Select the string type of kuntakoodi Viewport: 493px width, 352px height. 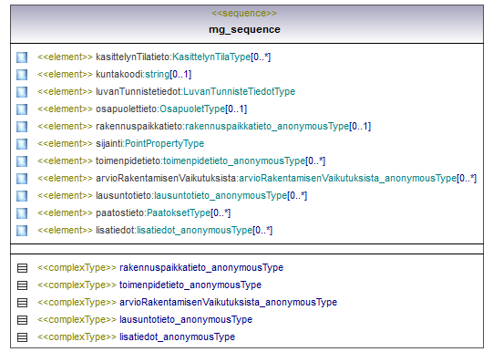pyautogui.click(x=158, y=74)
